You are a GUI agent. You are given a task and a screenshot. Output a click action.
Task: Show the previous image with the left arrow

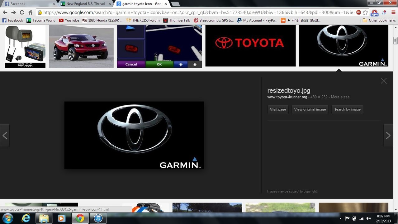(x=5, y=136)
